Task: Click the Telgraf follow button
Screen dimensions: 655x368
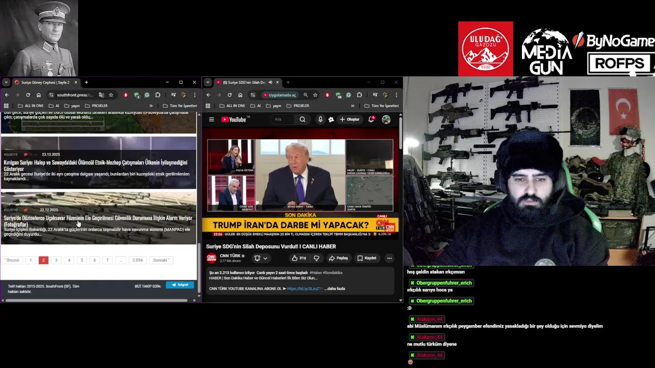Action: click(x=180, y=285)
